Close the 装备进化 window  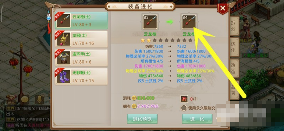tap(223, 8)
